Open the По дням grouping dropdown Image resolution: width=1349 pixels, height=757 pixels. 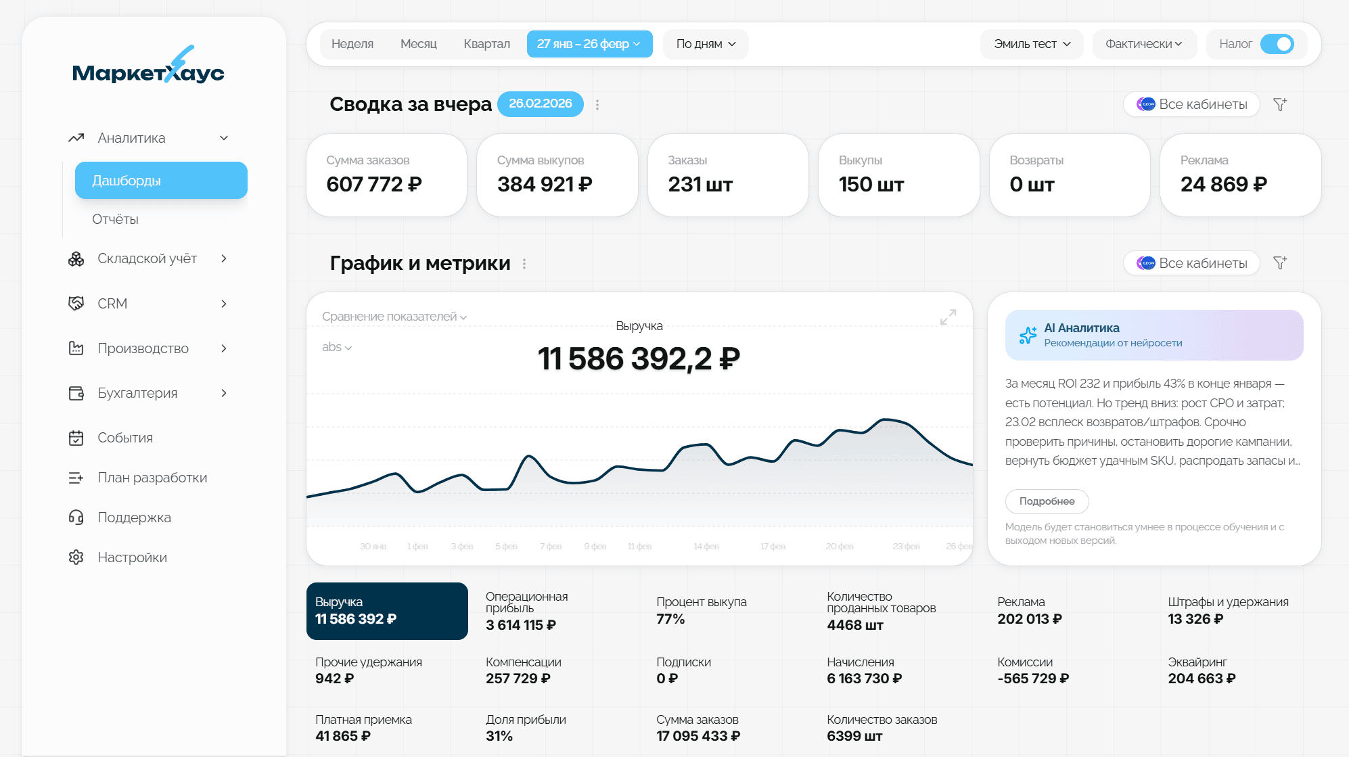(x=706, y=44)
